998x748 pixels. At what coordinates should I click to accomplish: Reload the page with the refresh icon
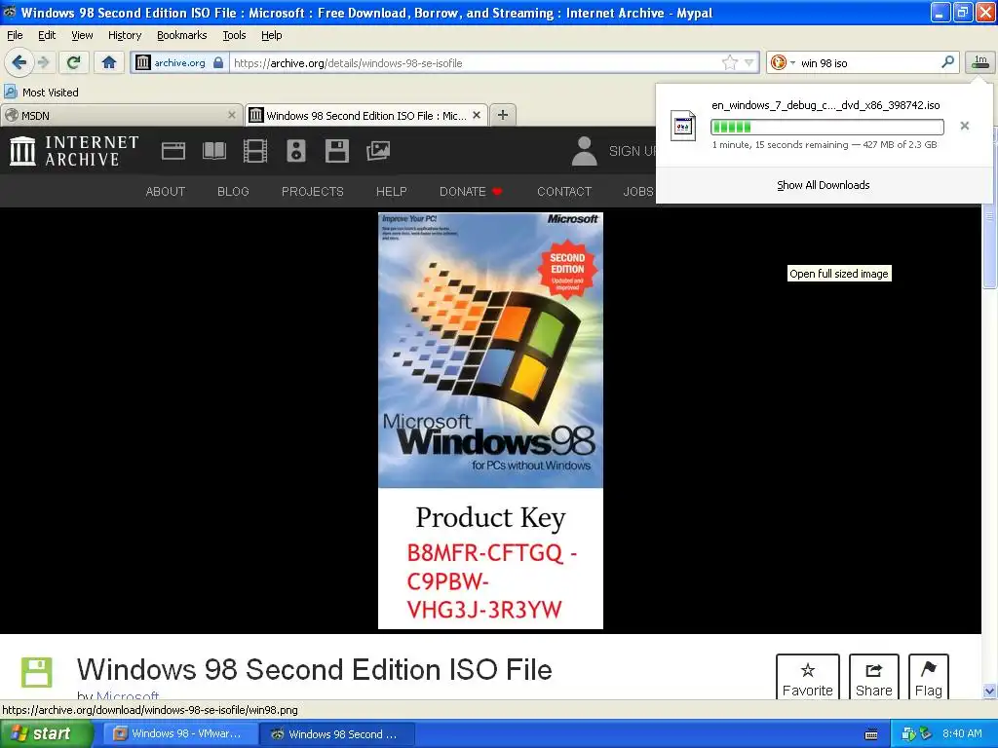(73, 62)
